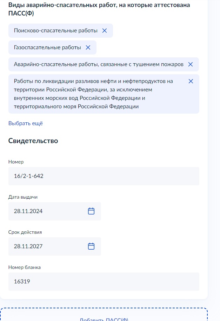Open calendar for Дата выдачи
220x321 pixels.
pyautogui.click(x=91, y=211)
